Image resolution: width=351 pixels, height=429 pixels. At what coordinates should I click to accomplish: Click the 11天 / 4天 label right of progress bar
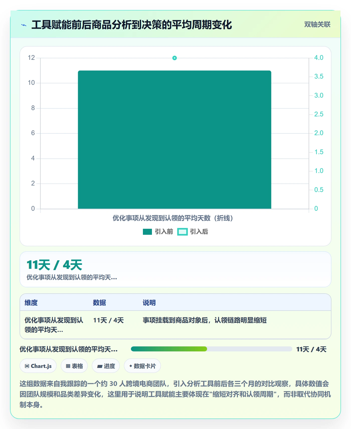[x=311, y=349]
